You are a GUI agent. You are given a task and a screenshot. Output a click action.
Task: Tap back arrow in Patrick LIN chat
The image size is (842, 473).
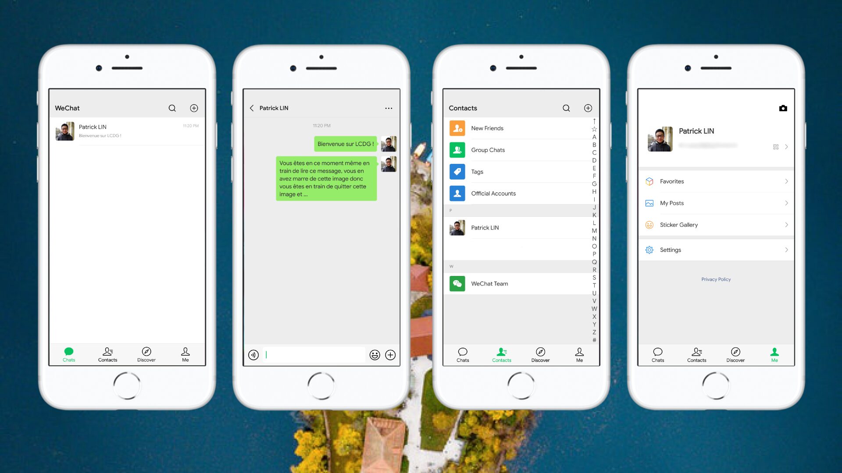tap(252, 108)
